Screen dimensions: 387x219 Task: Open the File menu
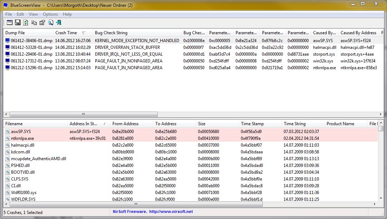coord(9,14)
